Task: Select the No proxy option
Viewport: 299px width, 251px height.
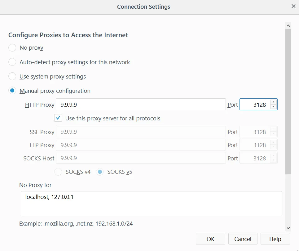Action: (x=12, y=48)
